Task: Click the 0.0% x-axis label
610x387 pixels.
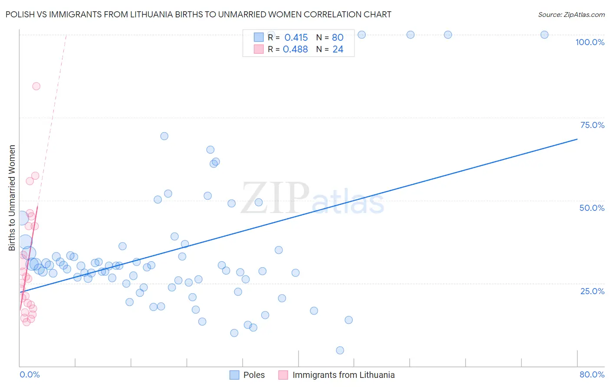Action: pyautogui.click(x=30, y=374)
